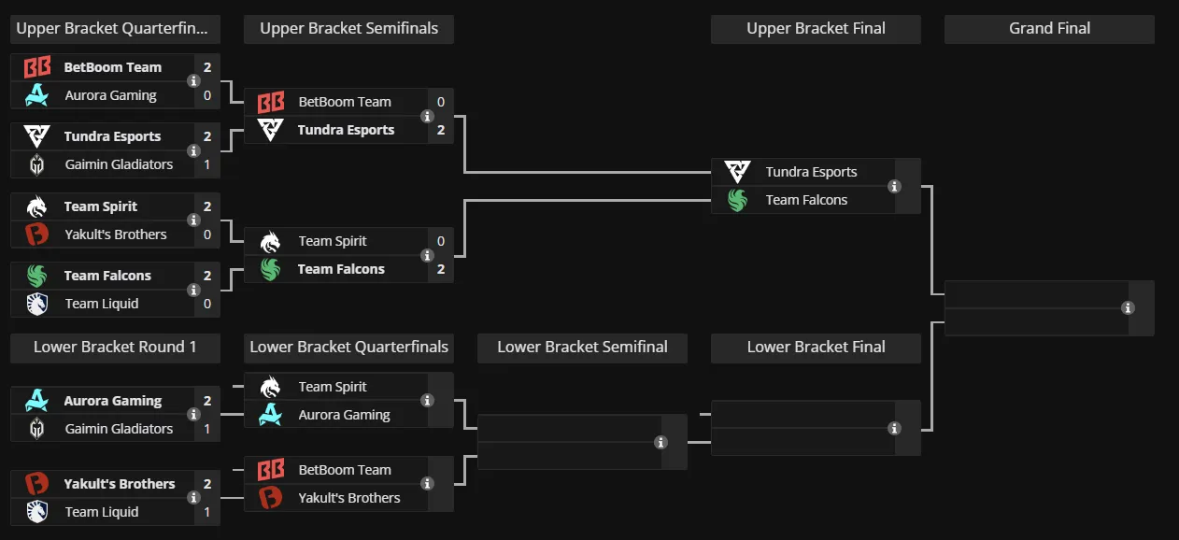Show match details for Upper Bracket Final
The image size is (1179, 540).
894,186
